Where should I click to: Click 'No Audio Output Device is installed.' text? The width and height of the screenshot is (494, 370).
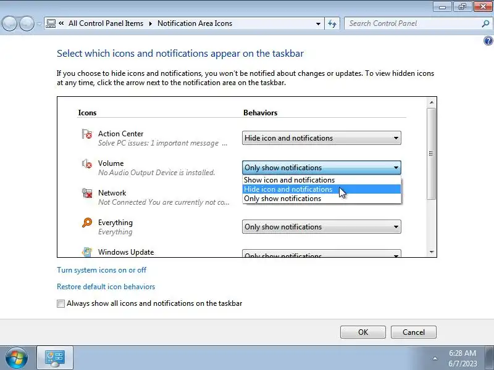157,173
